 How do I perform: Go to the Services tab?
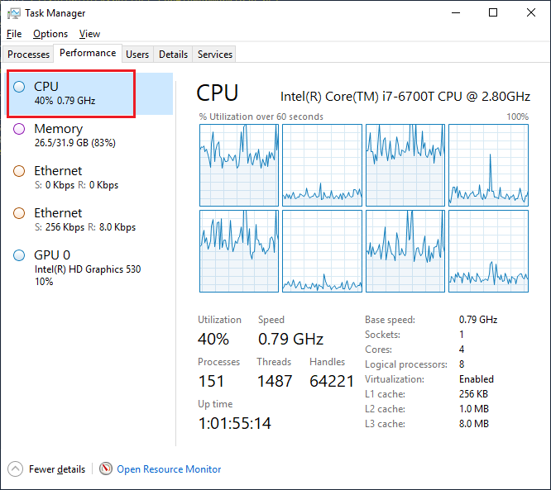[x=215, y=55]
